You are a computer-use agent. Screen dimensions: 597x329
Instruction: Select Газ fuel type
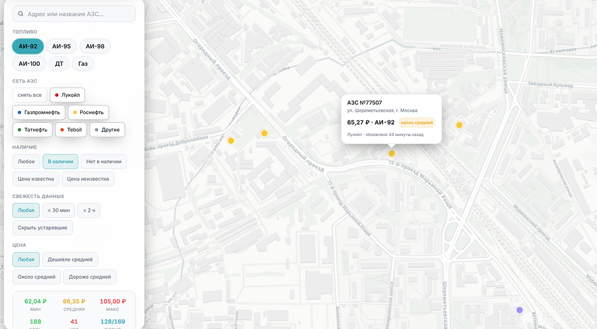tap(83, 64)
